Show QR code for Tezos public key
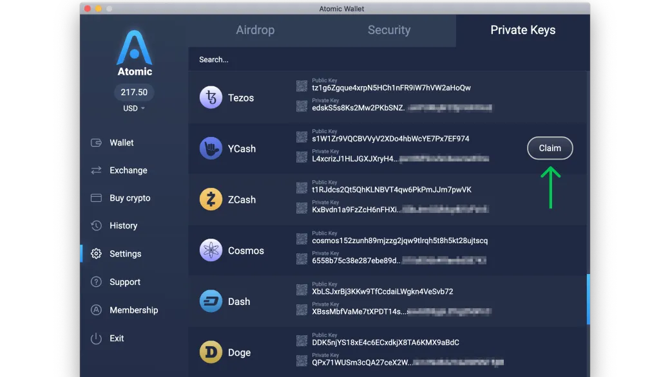Image resolution: width=670 pixels, height=377 pixels. (x=301, y=86)
